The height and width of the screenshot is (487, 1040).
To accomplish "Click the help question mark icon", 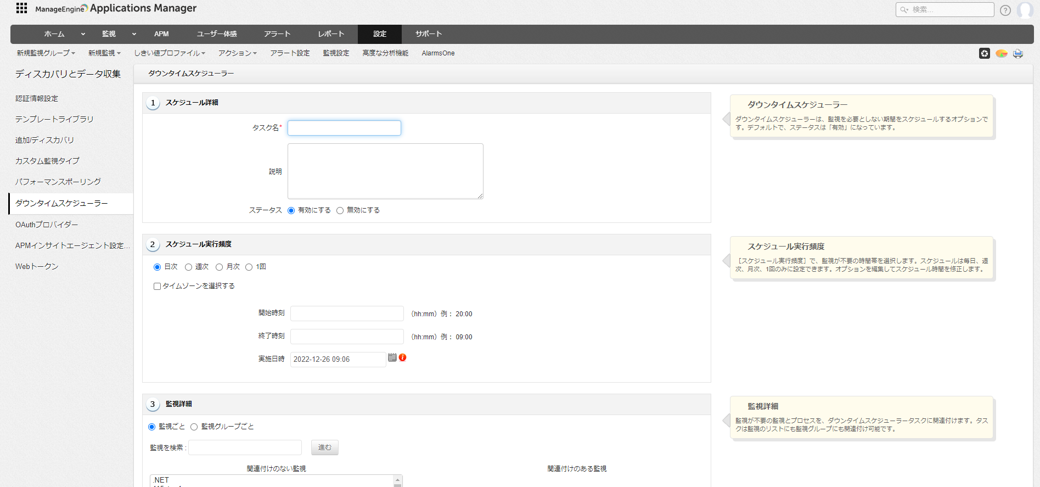I will pyautogui.click(x=1005, y=10).
